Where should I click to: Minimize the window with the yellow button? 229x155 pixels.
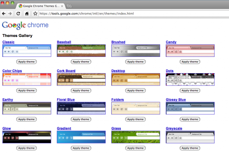point(7,3)
